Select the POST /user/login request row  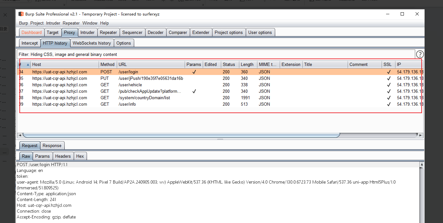point(220,72)
